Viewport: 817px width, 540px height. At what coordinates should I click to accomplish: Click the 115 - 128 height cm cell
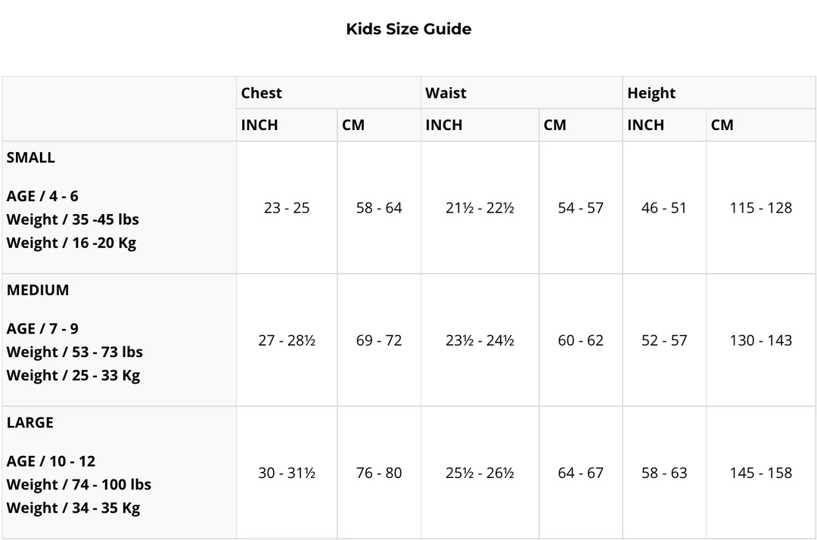[760, 208]
